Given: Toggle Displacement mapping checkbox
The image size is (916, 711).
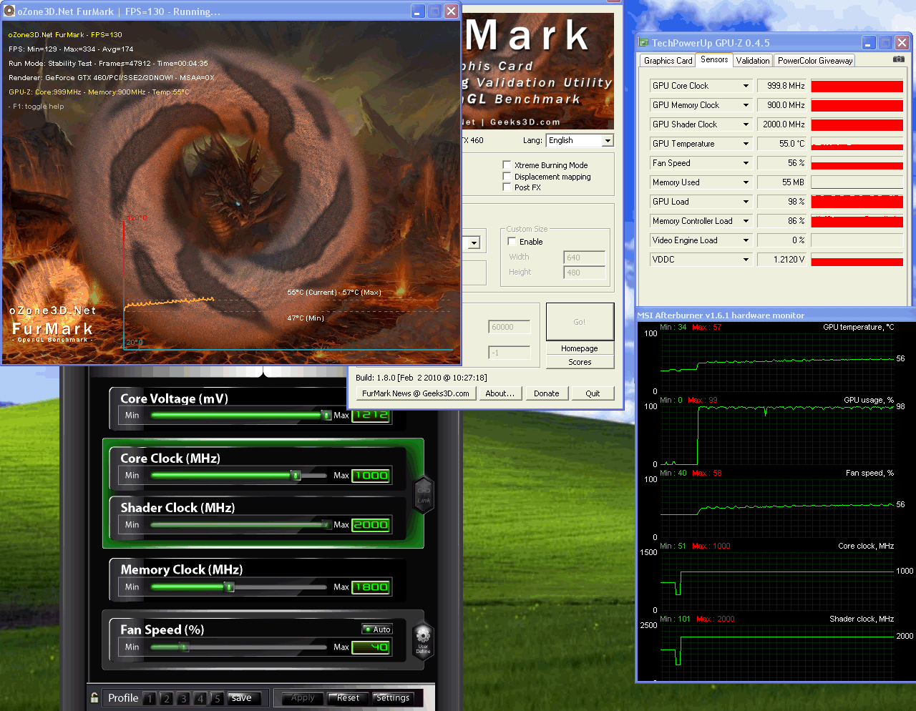Looking at the screenshot, I should pos(507,176).
